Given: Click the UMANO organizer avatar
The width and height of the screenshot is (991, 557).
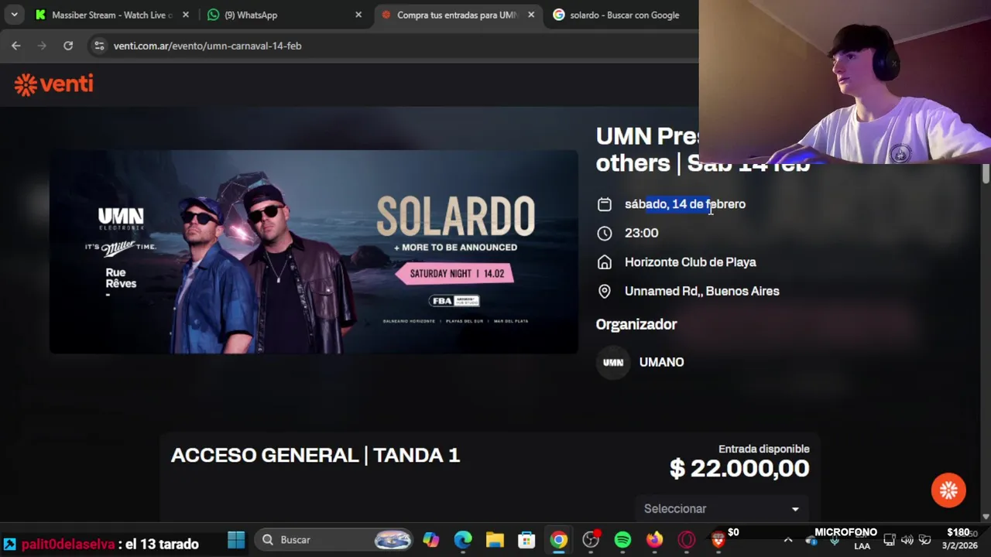Looking at the screenshot, I should coord(613,362).
